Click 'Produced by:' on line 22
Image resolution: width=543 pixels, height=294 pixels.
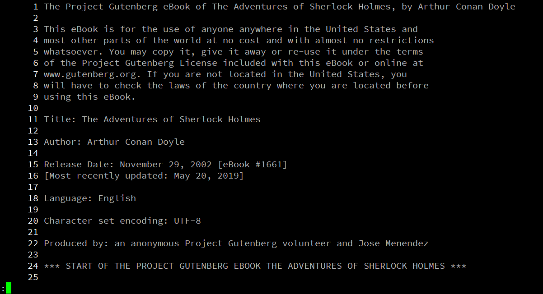tap(76, 243)
